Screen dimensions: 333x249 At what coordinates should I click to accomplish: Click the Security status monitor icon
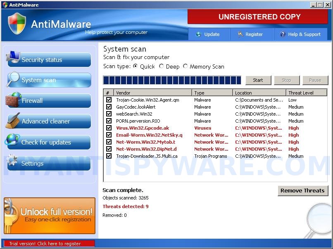13,57
